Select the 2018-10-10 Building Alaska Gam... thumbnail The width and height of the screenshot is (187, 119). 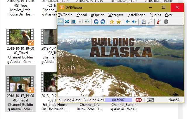[20, 37]
